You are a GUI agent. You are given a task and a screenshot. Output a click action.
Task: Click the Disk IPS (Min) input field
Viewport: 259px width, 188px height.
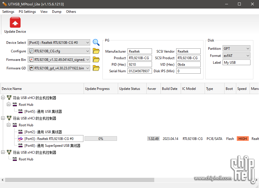[x=188, y=71]
